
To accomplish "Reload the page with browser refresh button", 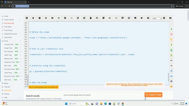I will (9, 6).
